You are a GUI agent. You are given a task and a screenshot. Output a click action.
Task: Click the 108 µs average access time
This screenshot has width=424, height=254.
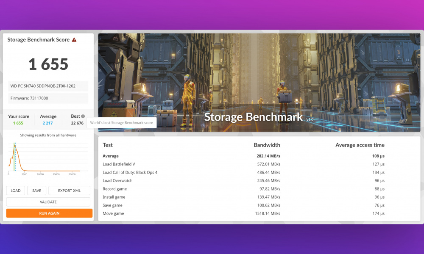point(378,156)
